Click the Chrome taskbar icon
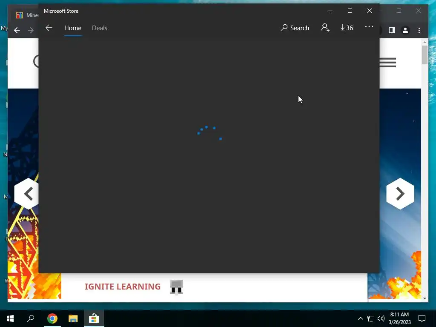 point(52,318)
